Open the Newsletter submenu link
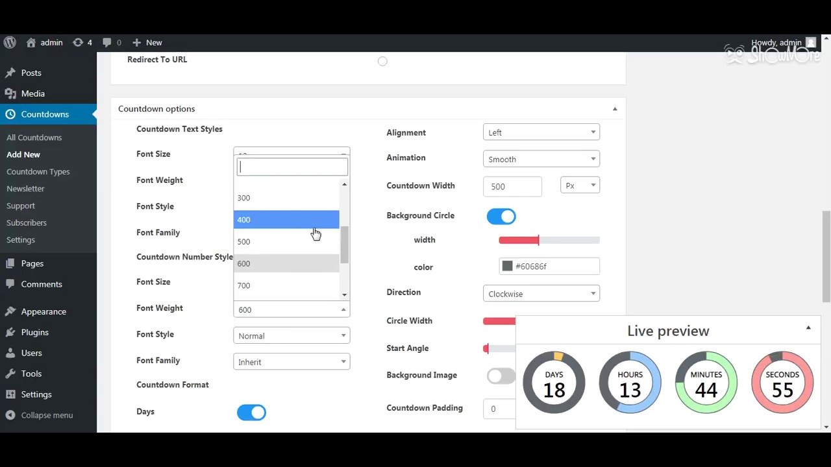This screenshot has height=467, width=831. coord(25,189)
